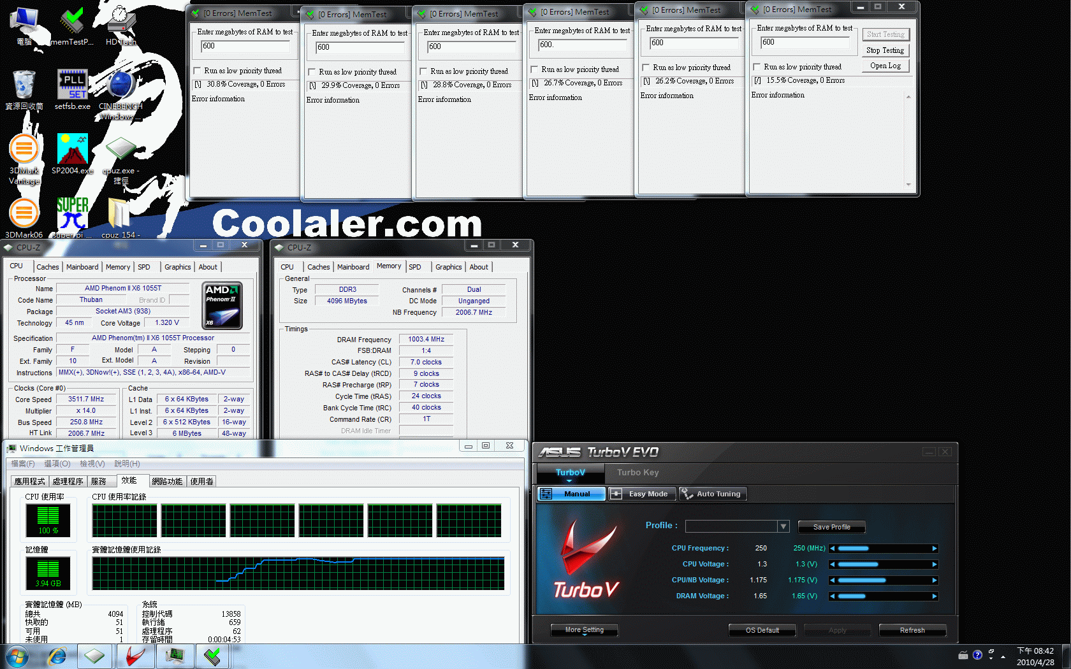Select the TurboV EVO taskbar button
Image resolution: width=1071 pixels, height=669 pixels.
click(135, 656)
